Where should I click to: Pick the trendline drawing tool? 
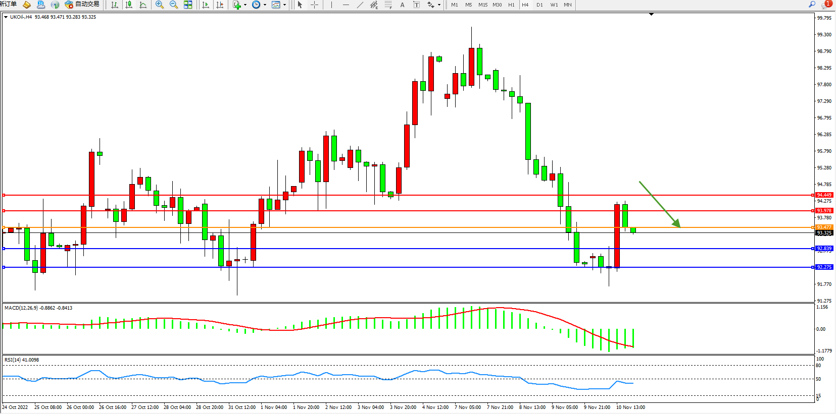click(x=360, y=5)
